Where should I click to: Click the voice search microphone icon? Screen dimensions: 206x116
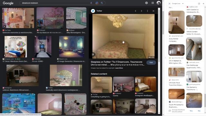(91, 3)
